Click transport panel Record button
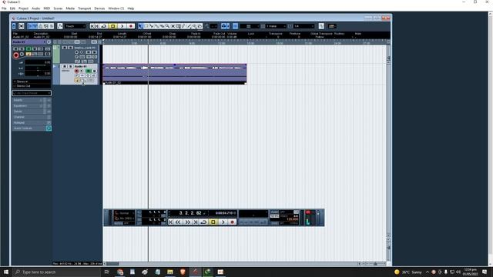 coord(233,222)
